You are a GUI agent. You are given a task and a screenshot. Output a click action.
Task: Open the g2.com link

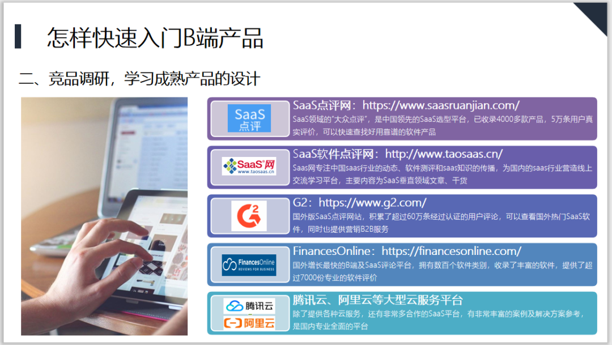[372, 203]
